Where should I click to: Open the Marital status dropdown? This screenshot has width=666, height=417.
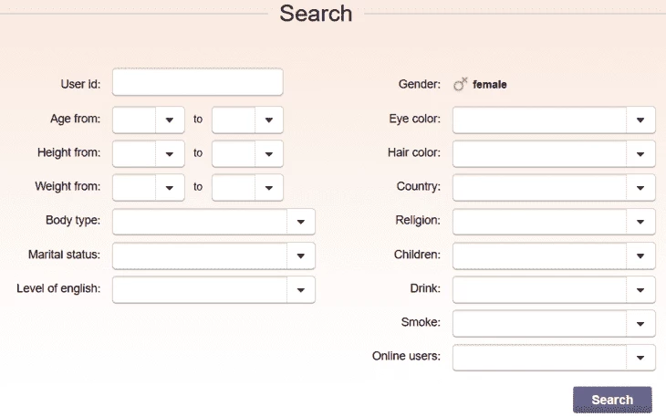pyautogui.click(x=213, y=255)
